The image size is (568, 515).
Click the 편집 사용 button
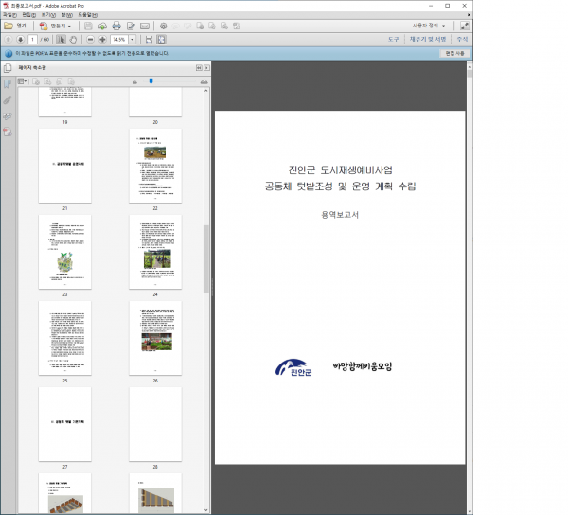(453, 54)
